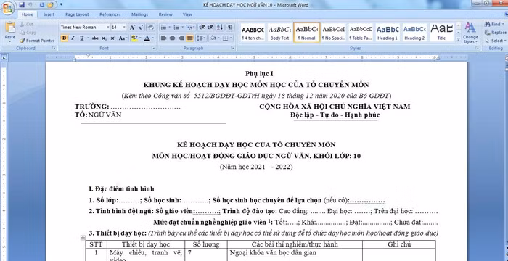Toggle Show/Hide paragraph marks
The image size is (508, 261).
230,28
